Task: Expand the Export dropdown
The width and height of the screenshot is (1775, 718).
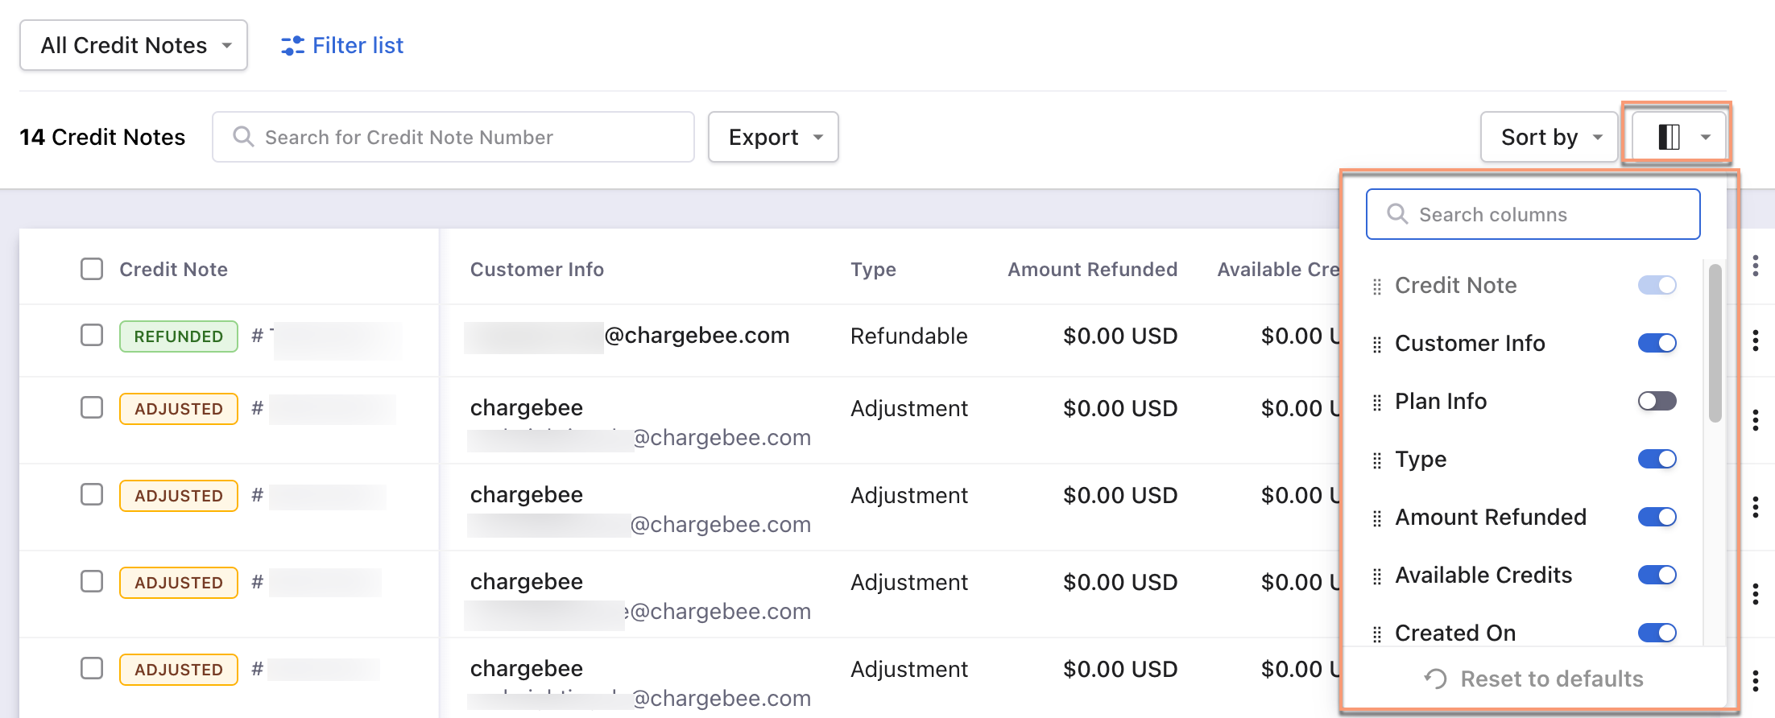Action: (x=773, y=137)
